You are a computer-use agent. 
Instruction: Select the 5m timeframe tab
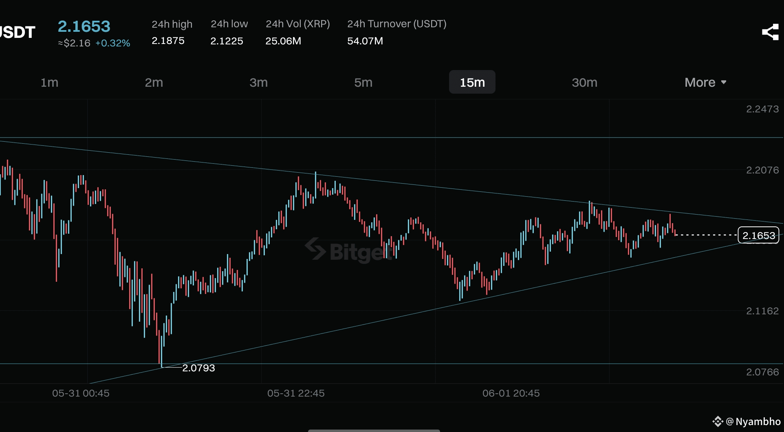(x=363, y=82)
